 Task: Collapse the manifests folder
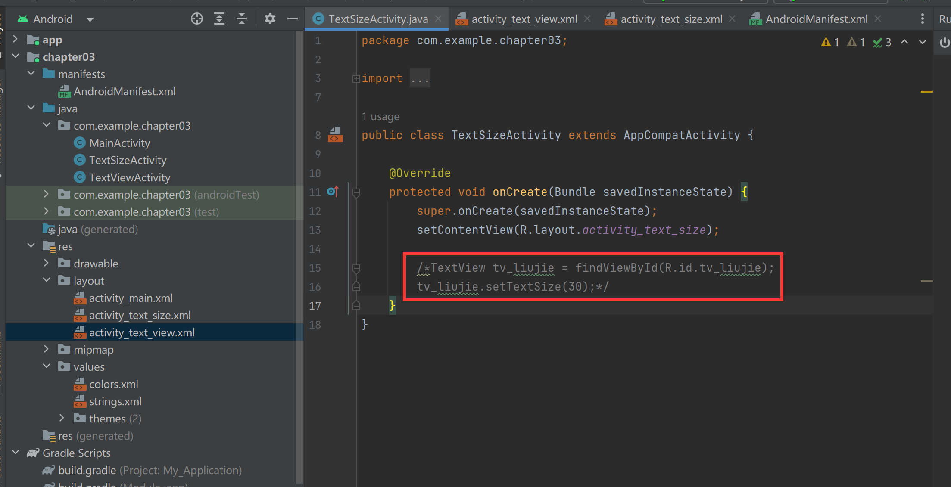(x=31, y=74)
